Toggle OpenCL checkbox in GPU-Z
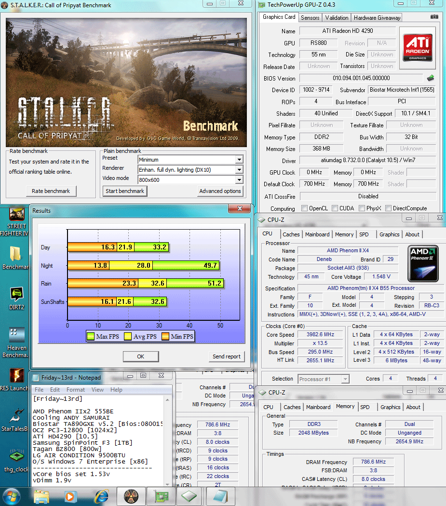The height and width of the screenshot is (506, 446). coord(304,208)
